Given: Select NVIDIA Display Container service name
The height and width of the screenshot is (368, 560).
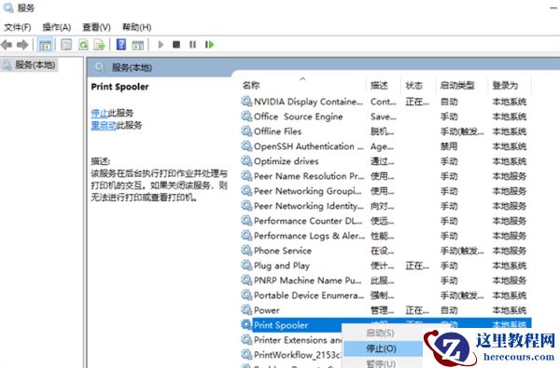Looking at the screenshot, I should coord(308,102).
